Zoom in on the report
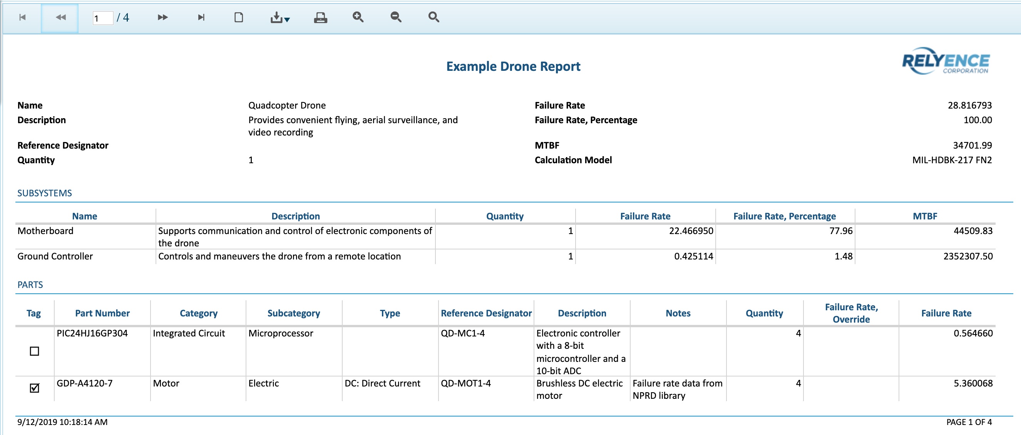Viewport: 1021px width, 435px height. (x=358, y=17)
